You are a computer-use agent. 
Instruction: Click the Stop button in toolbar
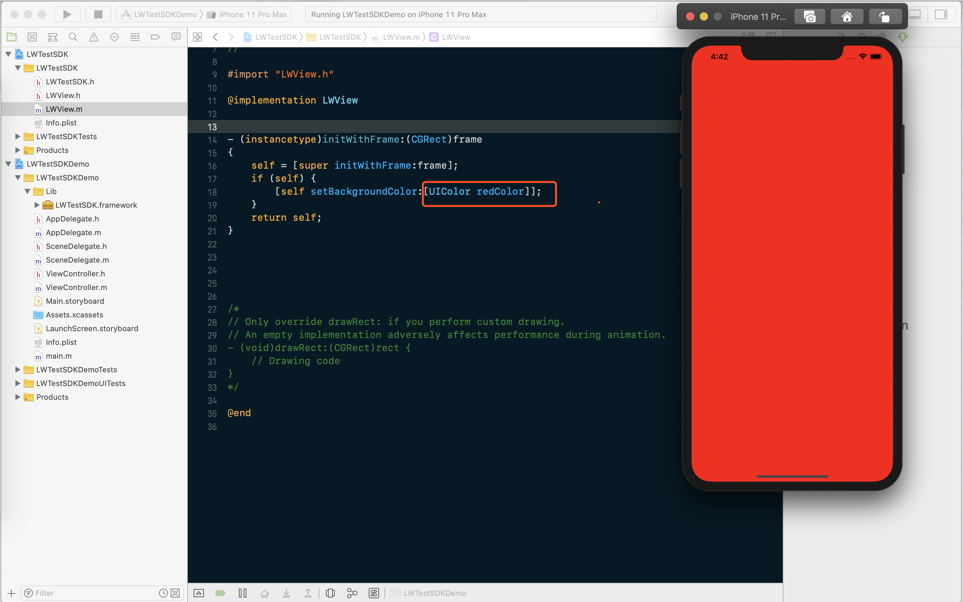click(x=98, y=15)
